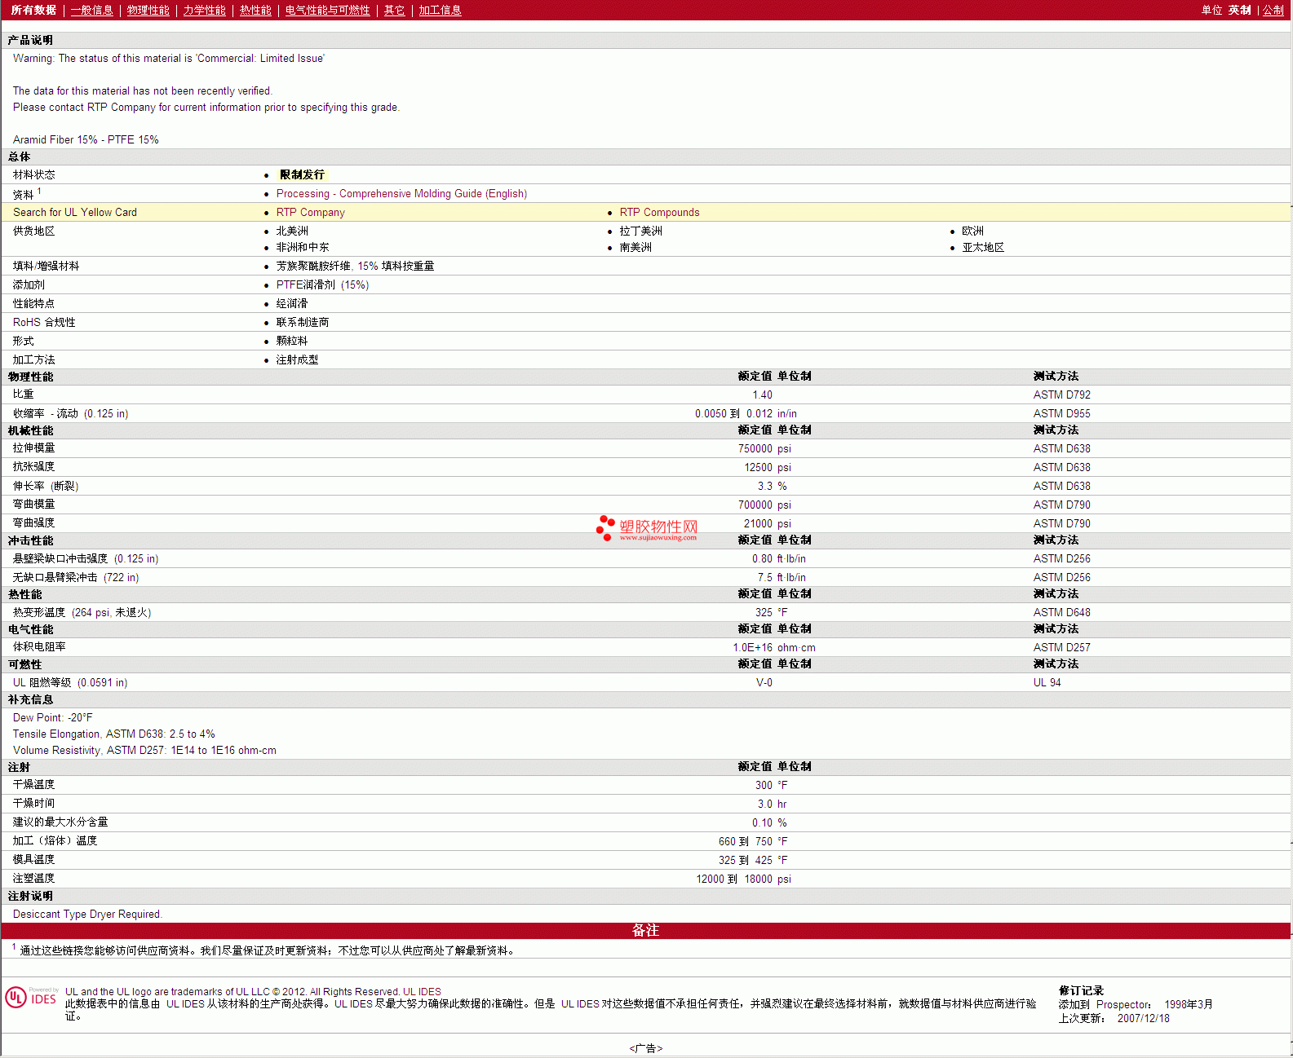Click the red dots 塑胶物性网 watermark logo
The image size is (1293, 1058).
tap(605, 527)
